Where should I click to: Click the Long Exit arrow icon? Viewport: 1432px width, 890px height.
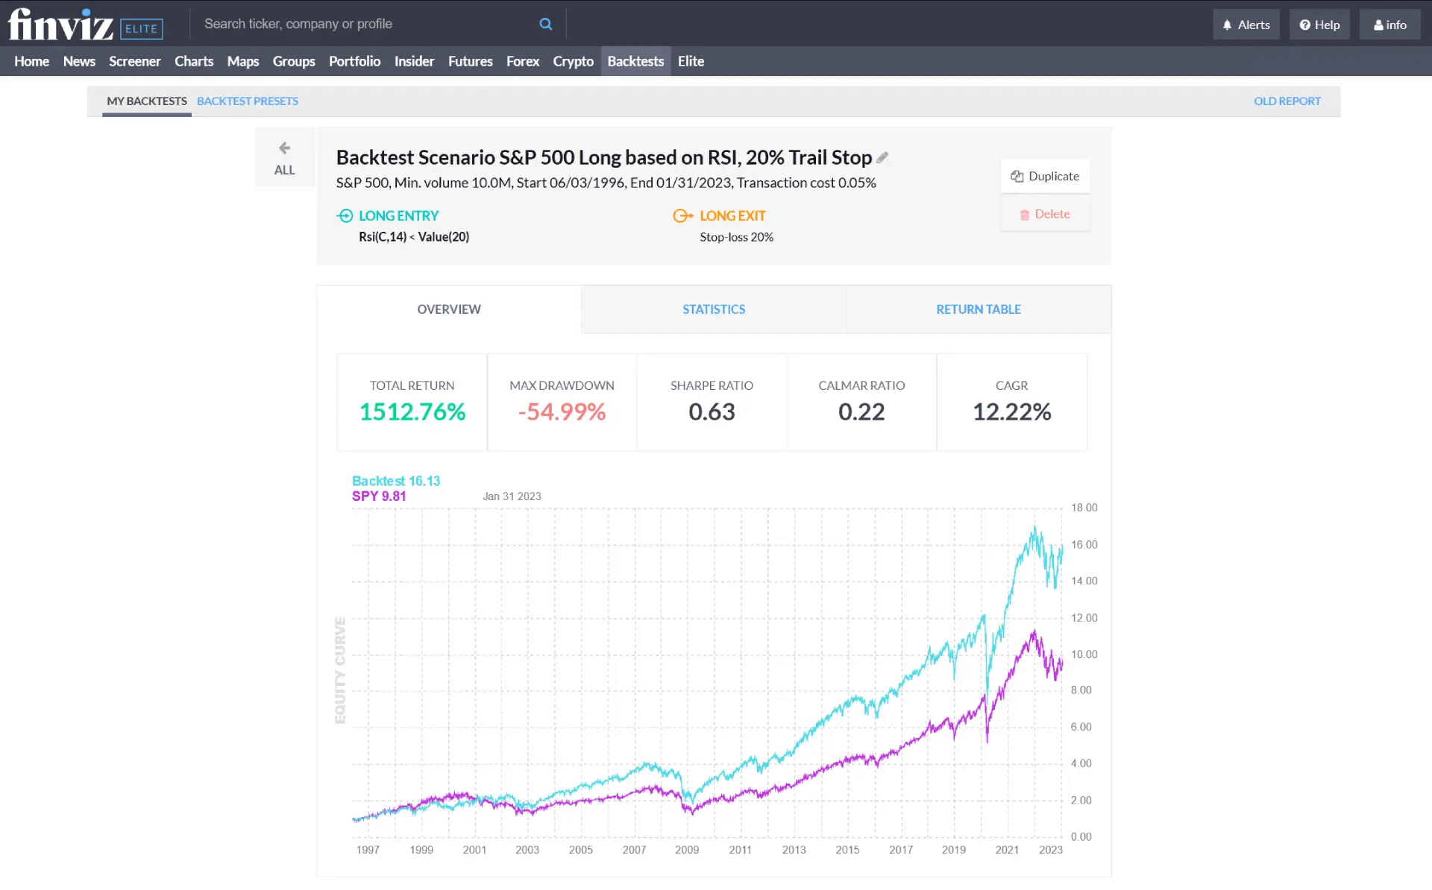683,215
